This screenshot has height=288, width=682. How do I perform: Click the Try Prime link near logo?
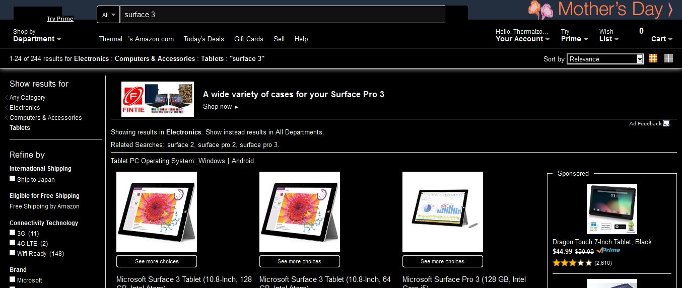point(60,19)
